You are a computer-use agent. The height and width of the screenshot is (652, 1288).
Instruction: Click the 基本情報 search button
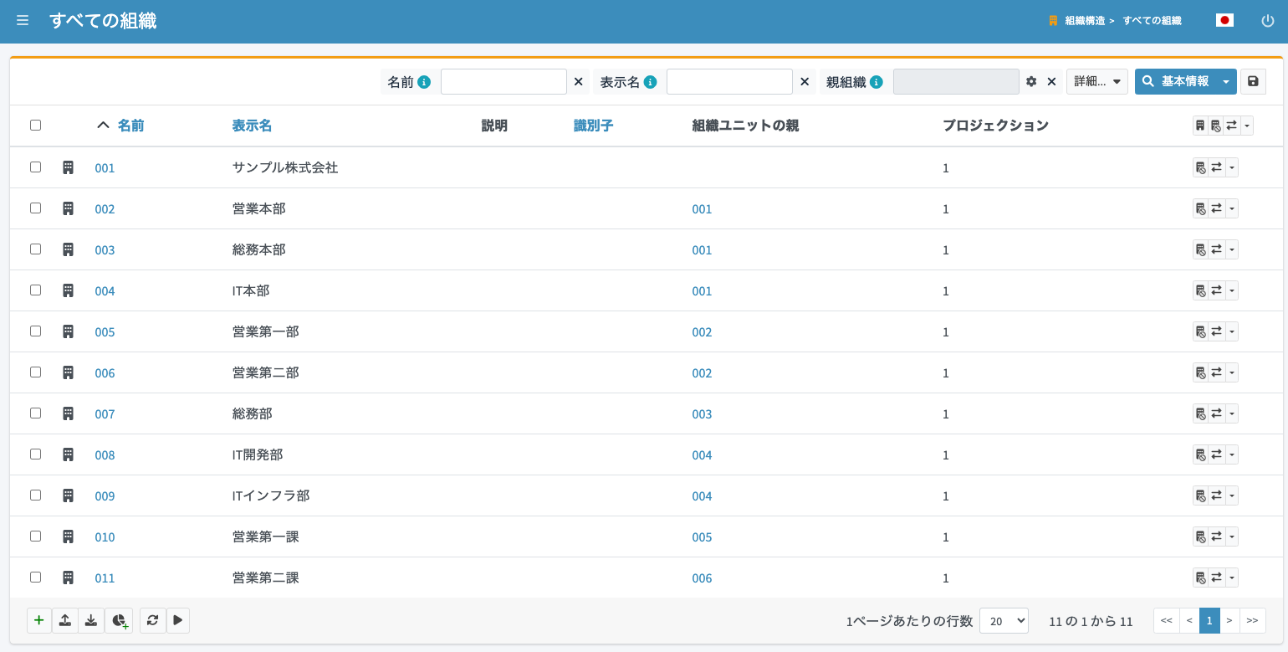pos(1176,81)
